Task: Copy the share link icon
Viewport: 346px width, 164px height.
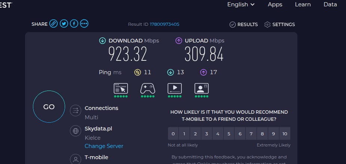Action: tap(53, 23)
